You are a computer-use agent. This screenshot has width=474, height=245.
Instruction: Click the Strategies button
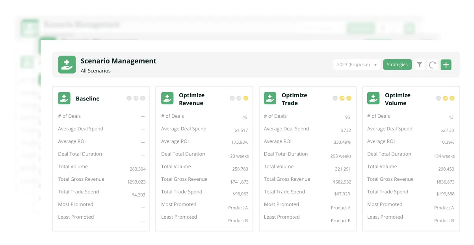point(397,65)
